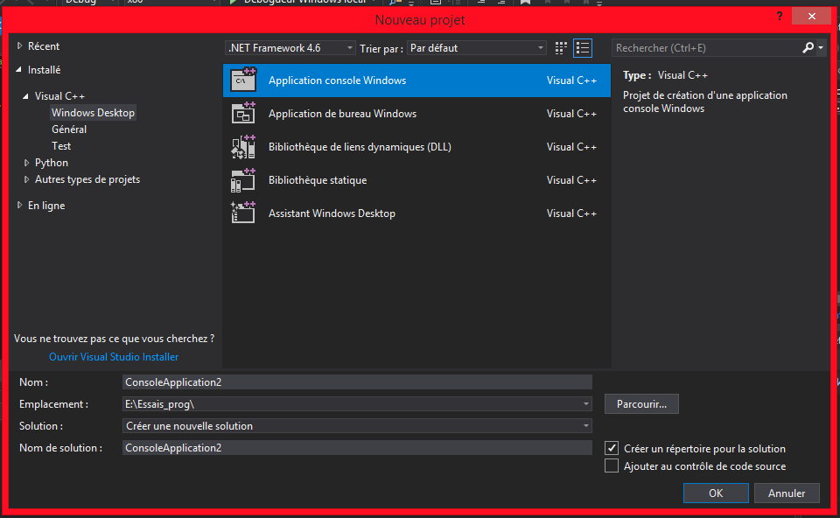The image size is (840, 518).
Task: Switch to small icons list view
Action: [583, 48]
